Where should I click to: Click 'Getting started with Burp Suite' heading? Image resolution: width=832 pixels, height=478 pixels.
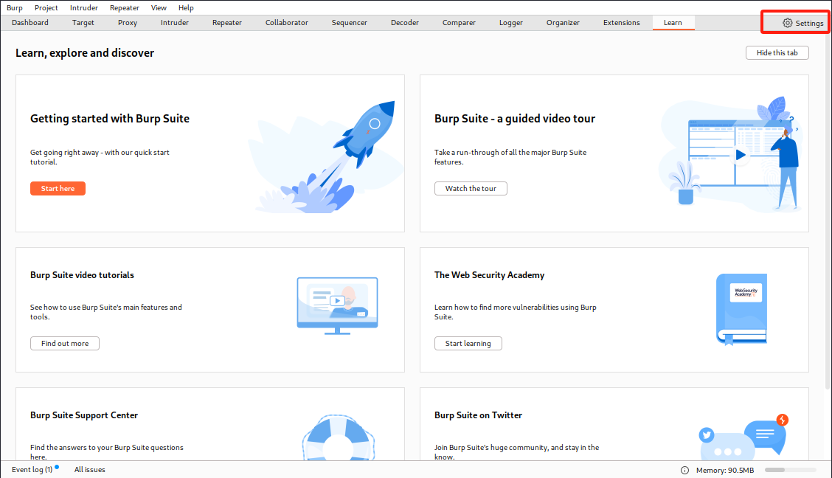[110, 119]
